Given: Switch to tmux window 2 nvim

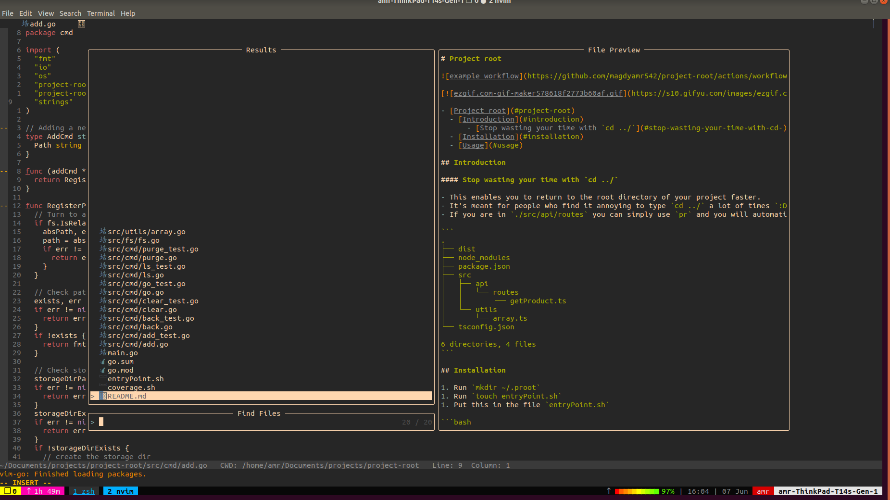Looking at the screenshot, I should 120,491.
